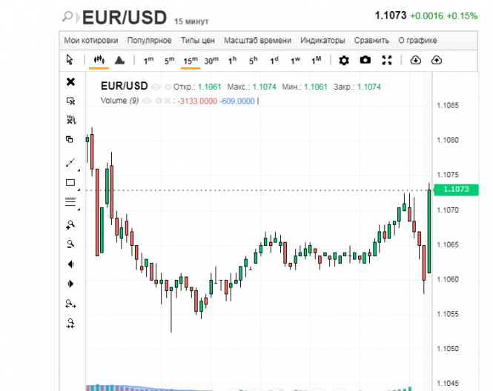The width and height of the screenshot is (493, 391).
Task: Click the horizontal zoom reset icon
Action: coord(70,304)
